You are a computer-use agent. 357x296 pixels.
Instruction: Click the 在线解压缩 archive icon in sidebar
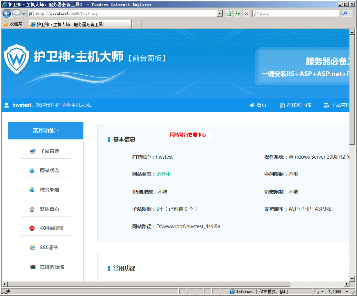click(x=33, y=267)
